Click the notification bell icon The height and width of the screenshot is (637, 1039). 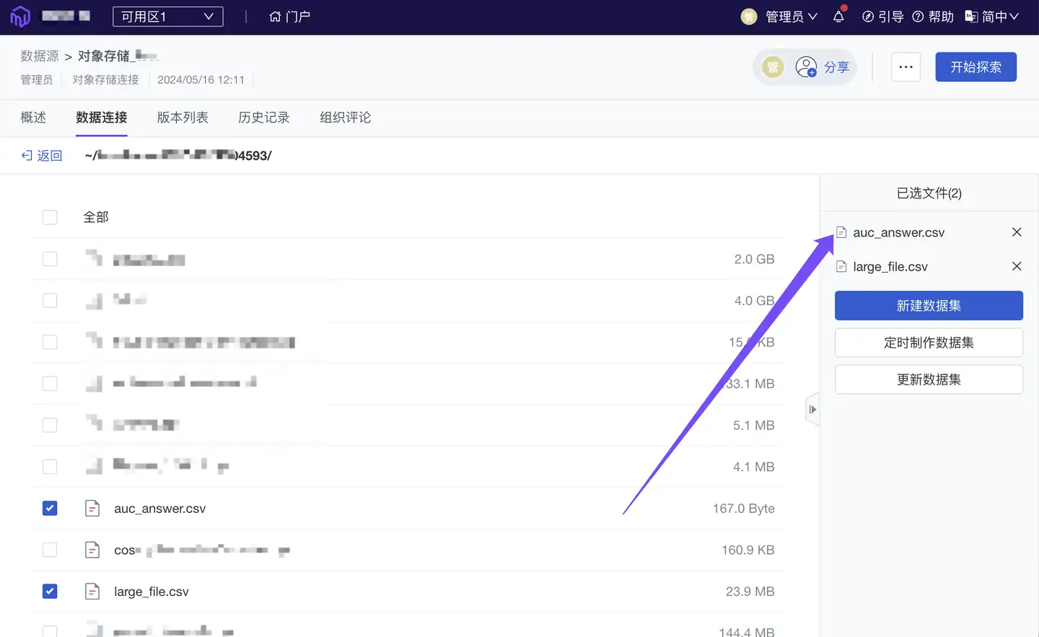838,16
